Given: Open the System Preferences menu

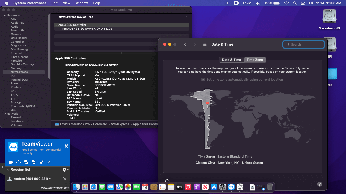Looking at the screenshot, I should pyautogui.click(x=30, y=3).
